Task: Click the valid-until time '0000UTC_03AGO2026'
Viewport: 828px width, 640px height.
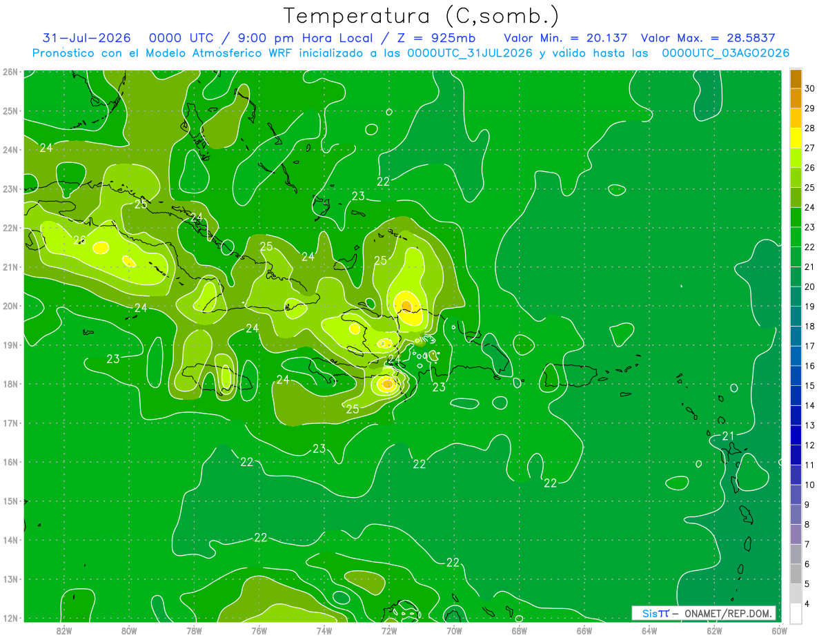Action: 726,53
